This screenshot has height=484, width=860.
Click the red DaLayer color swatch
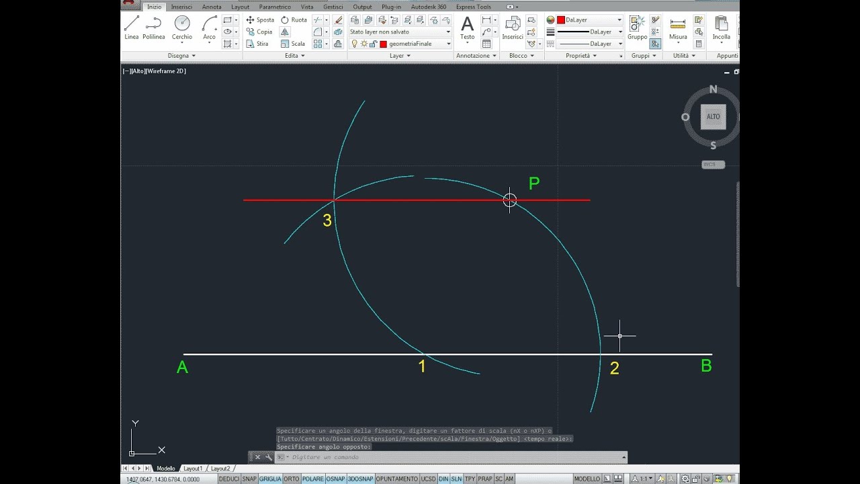click(x=560, y=20)
